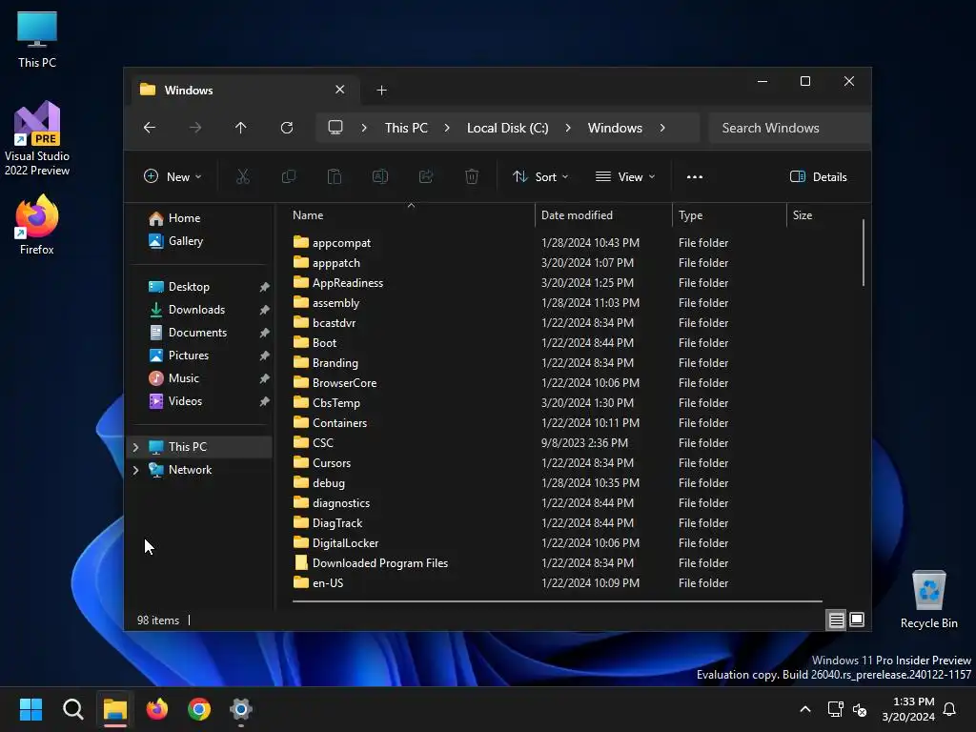Sort by Date modified column header
976x732 pixels.
(x=603, y=215)
